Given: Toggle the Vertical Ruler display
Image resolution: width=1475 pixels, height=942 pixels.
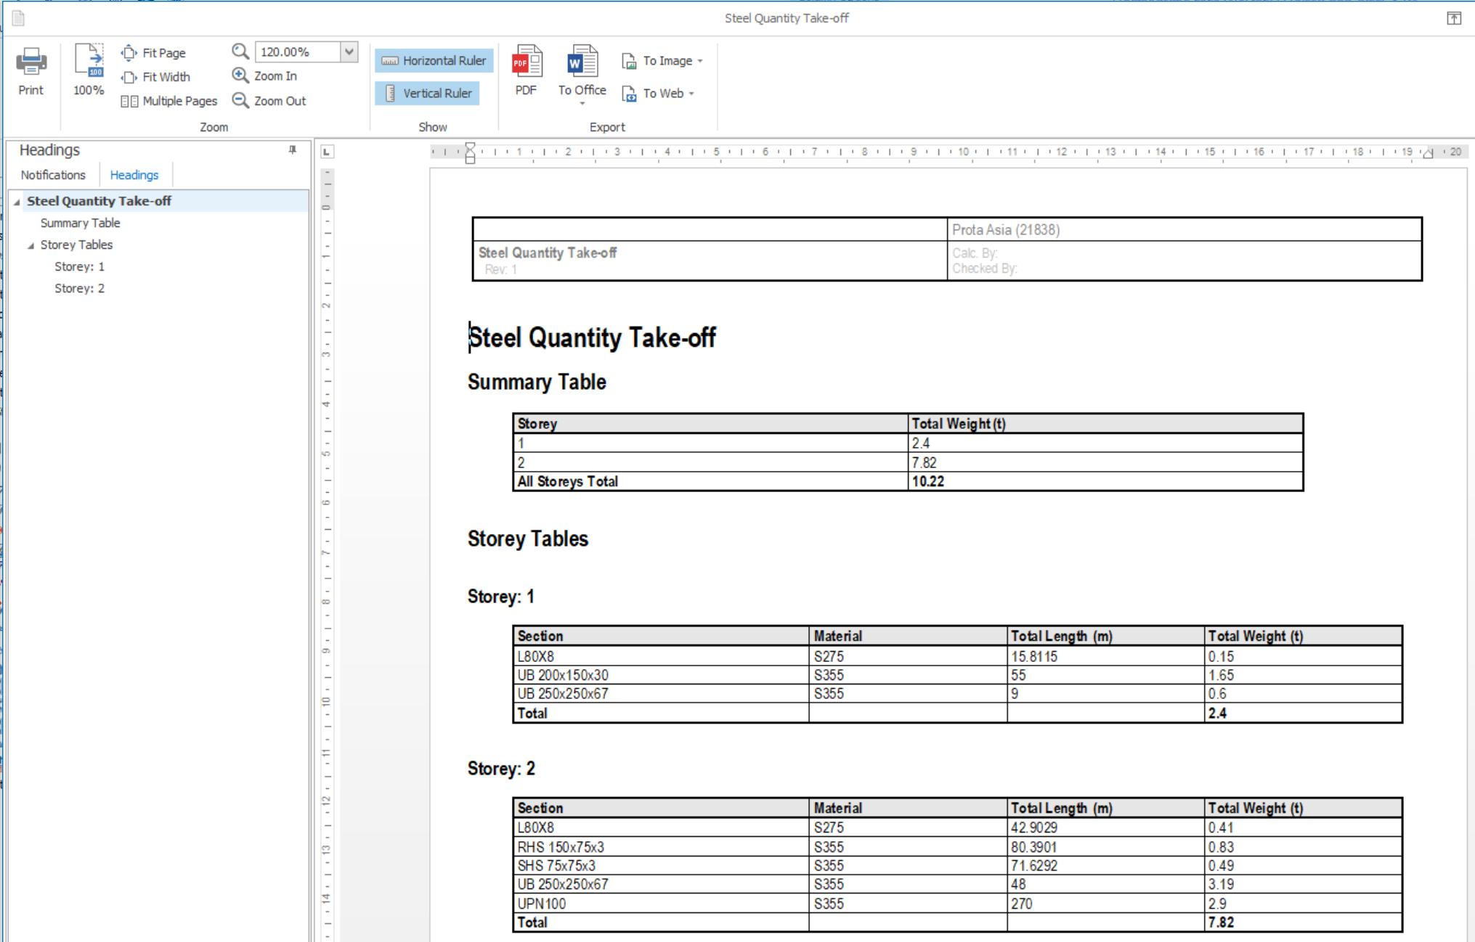Looking at the screenshot, I should 428,93.
